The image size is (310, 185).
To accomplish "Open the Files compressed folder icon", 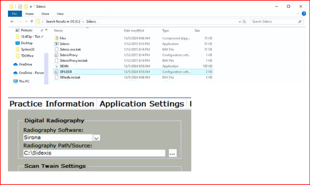I will pyautogui.click(x=57, y=38).
